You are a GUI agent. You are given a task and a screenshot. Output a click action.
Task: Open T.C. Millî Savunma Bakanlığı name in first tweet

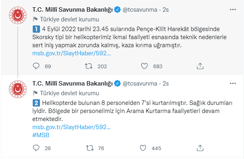click(73, 10)
